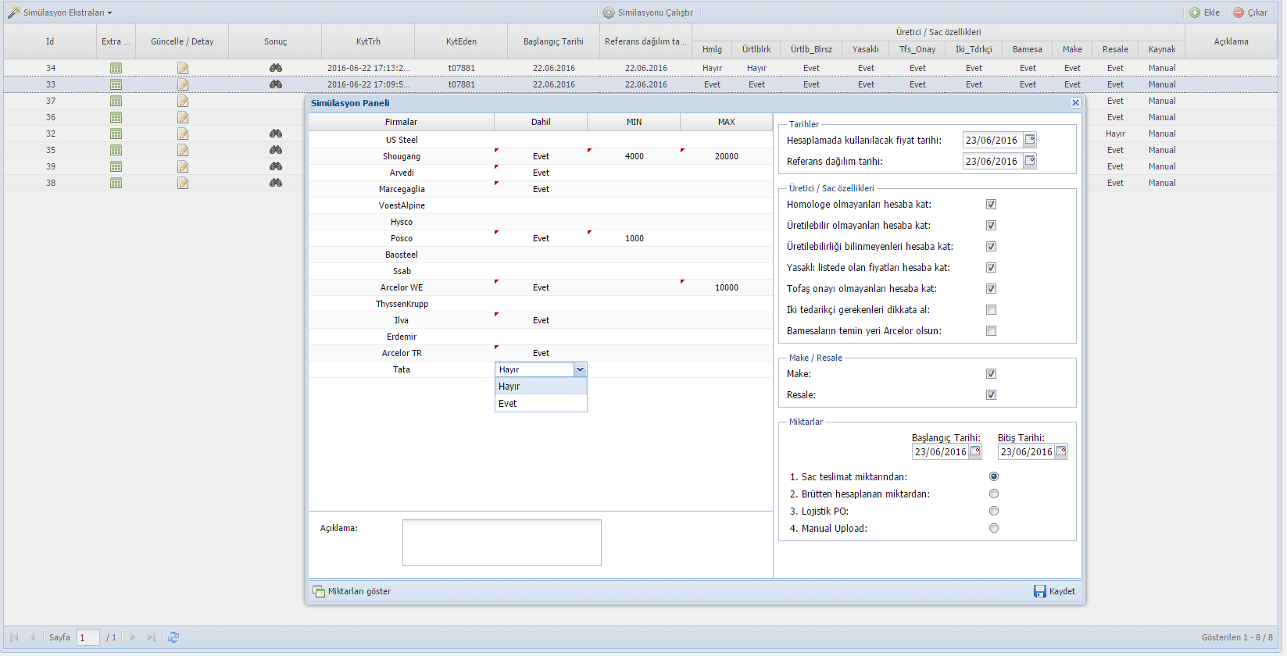Open calendar for Hesaplamada kullanılacak fiyat tarihi
The width and height of the screenshot is (1287, 656).
point(1030,140)
